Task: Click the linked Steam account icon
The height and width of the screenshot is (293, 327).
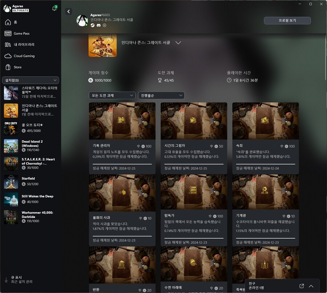Action: coord(93,25)
